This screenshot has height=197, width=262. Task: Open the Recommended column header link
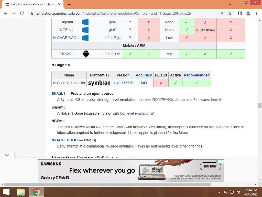197,75
